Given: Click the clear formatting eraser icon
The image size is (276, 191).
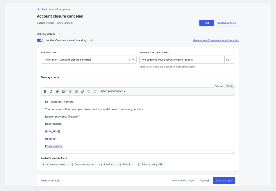Looking at the screenshot, I should 82,92.
